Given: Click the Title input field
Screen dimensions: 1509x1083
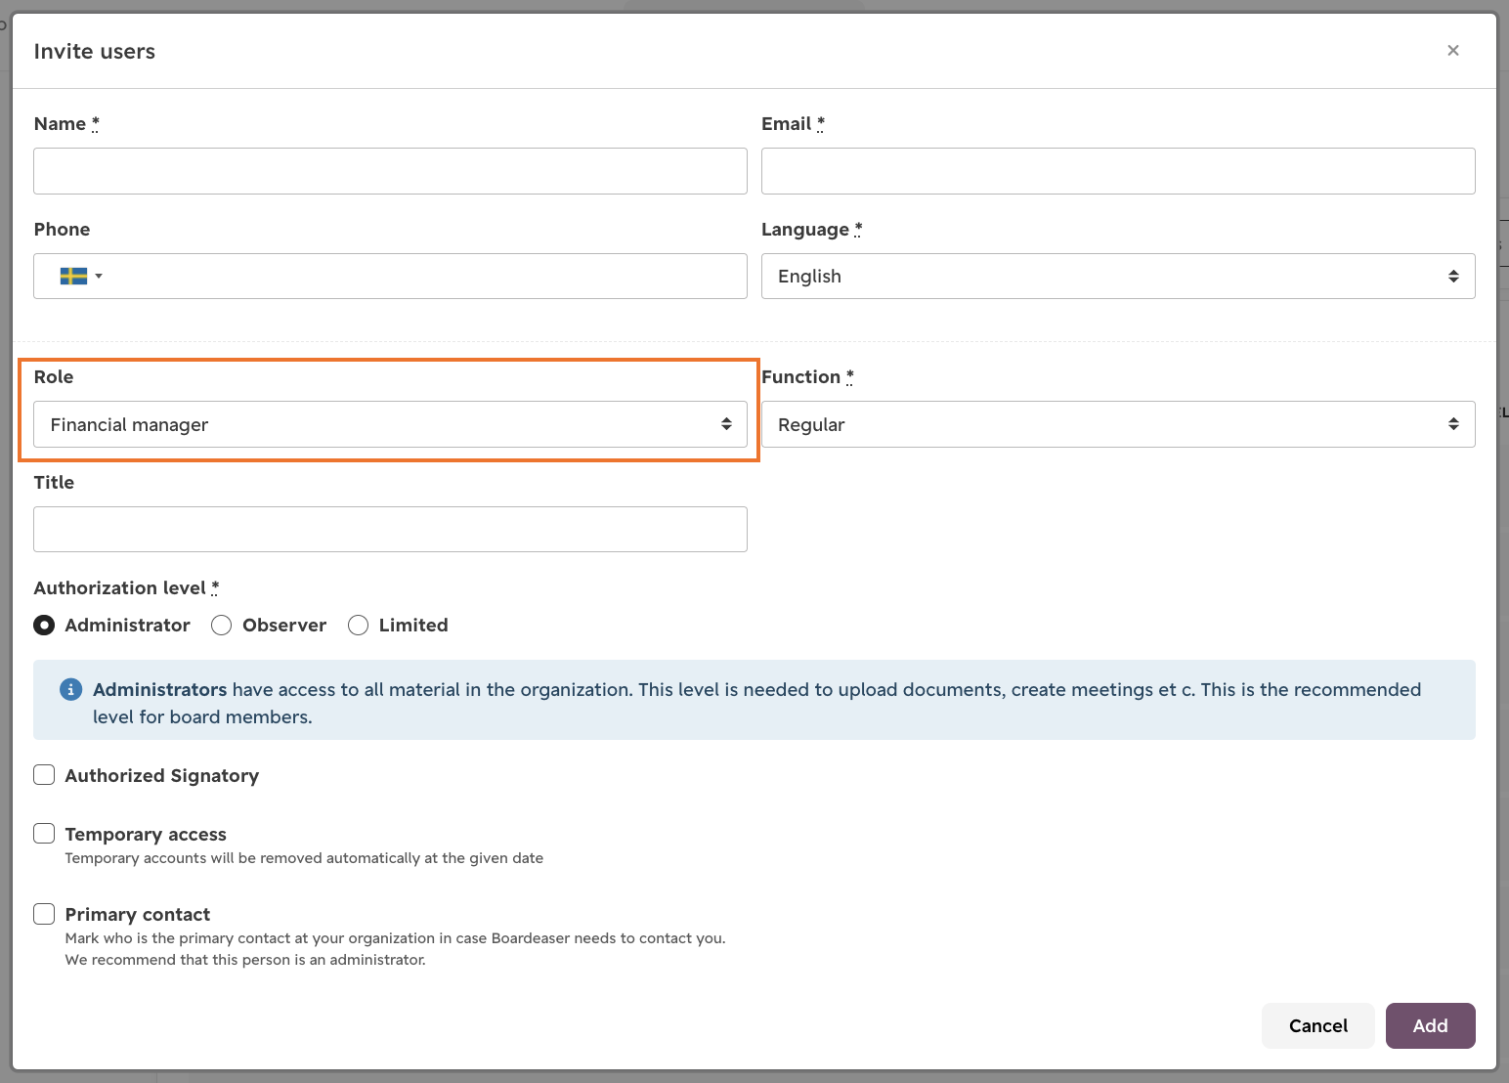Looking at the screenshot, I should point(390,529).
